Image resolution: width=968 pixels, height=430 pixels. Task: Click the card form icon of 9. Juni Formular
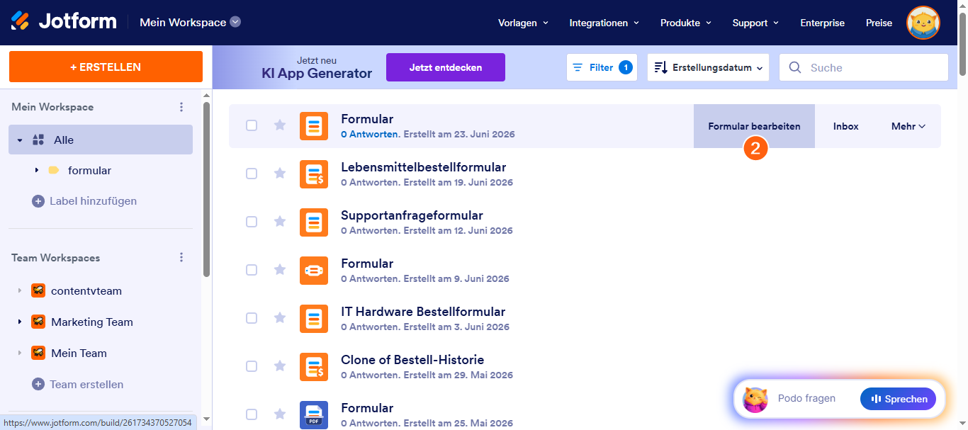pos(314,271)
